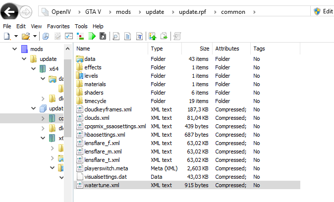This screenshot has width=334, height=202.
Task: Sort by the Type column header
Action: (x=165, y=49)
